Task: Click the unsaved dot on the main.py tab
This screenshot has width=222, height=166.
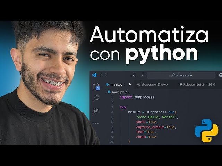Action: click(130, 84)
